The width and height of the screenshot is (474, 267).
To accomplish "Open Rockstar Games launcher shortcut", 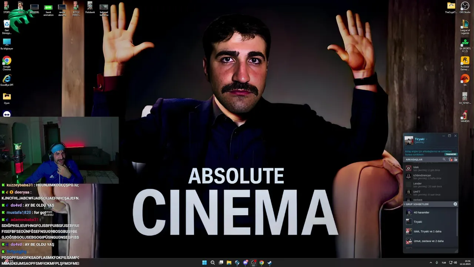I will click(465, 63).
